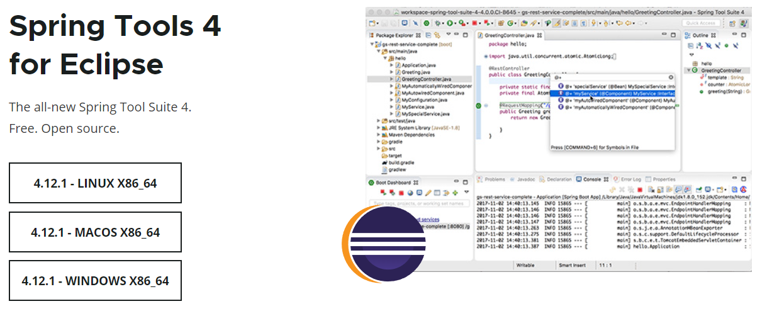Select the Boot Dashboard tab
The height and width of the screenshot is (311, 777).
tap(394, 183)
